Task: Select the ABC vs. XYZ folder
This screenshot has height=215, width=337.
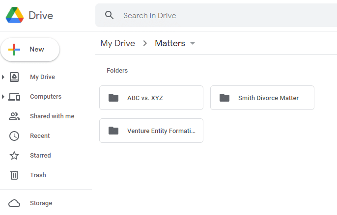Action: point(151,98)
